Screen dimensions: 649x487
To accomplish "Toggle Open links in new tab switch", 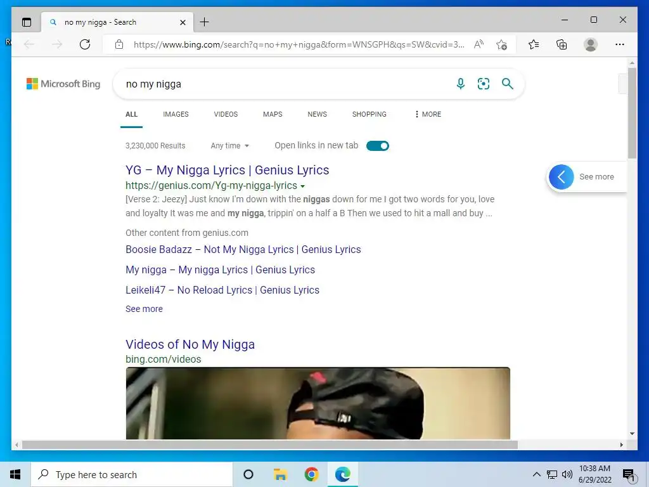I will (378, 146).
